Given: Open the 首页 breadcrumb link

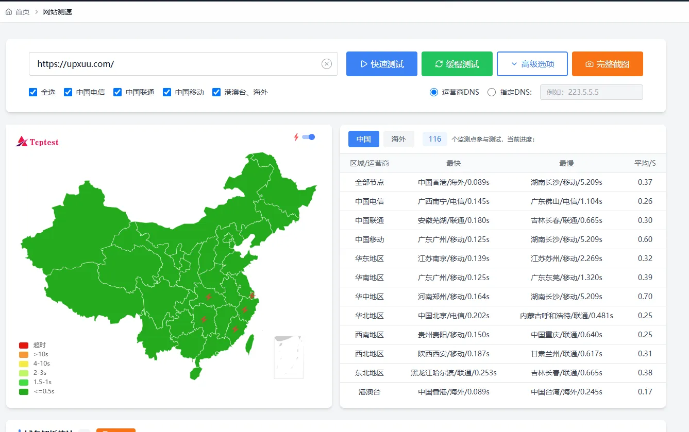Looking at the screenshot, I should (x=23, y=11).
